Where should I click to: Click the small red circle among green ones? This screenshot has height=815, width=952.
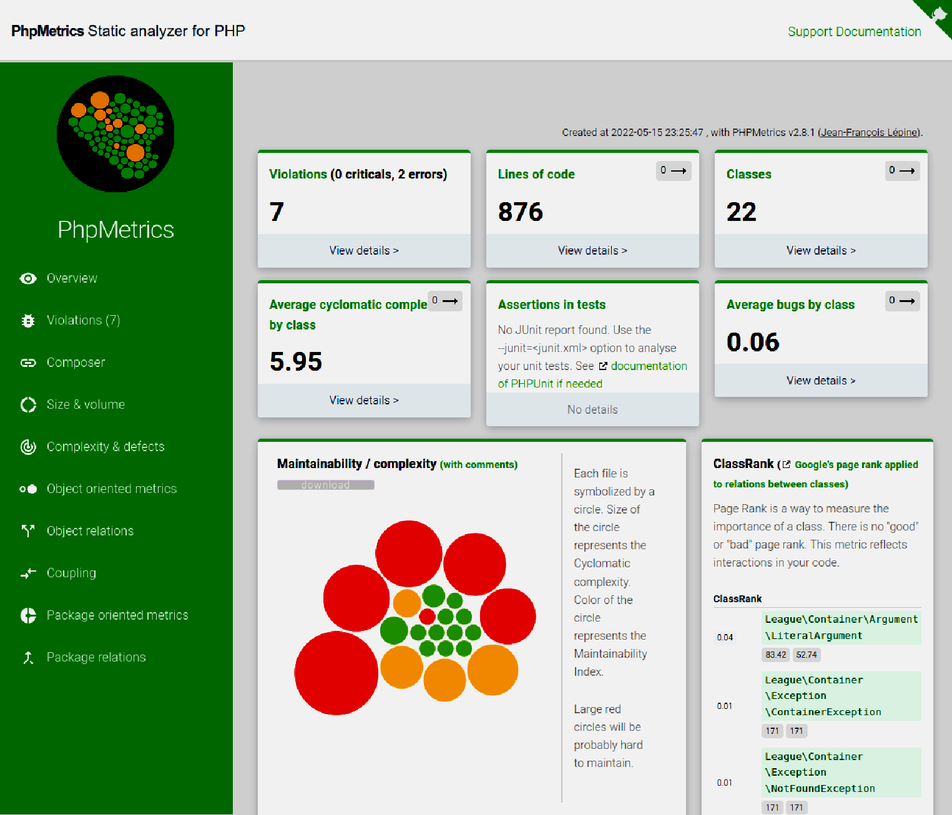427,617
